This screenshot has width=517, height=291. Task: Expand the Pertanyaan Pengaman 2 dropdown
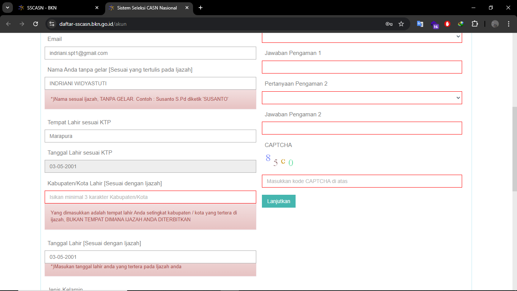pos(362,98)
